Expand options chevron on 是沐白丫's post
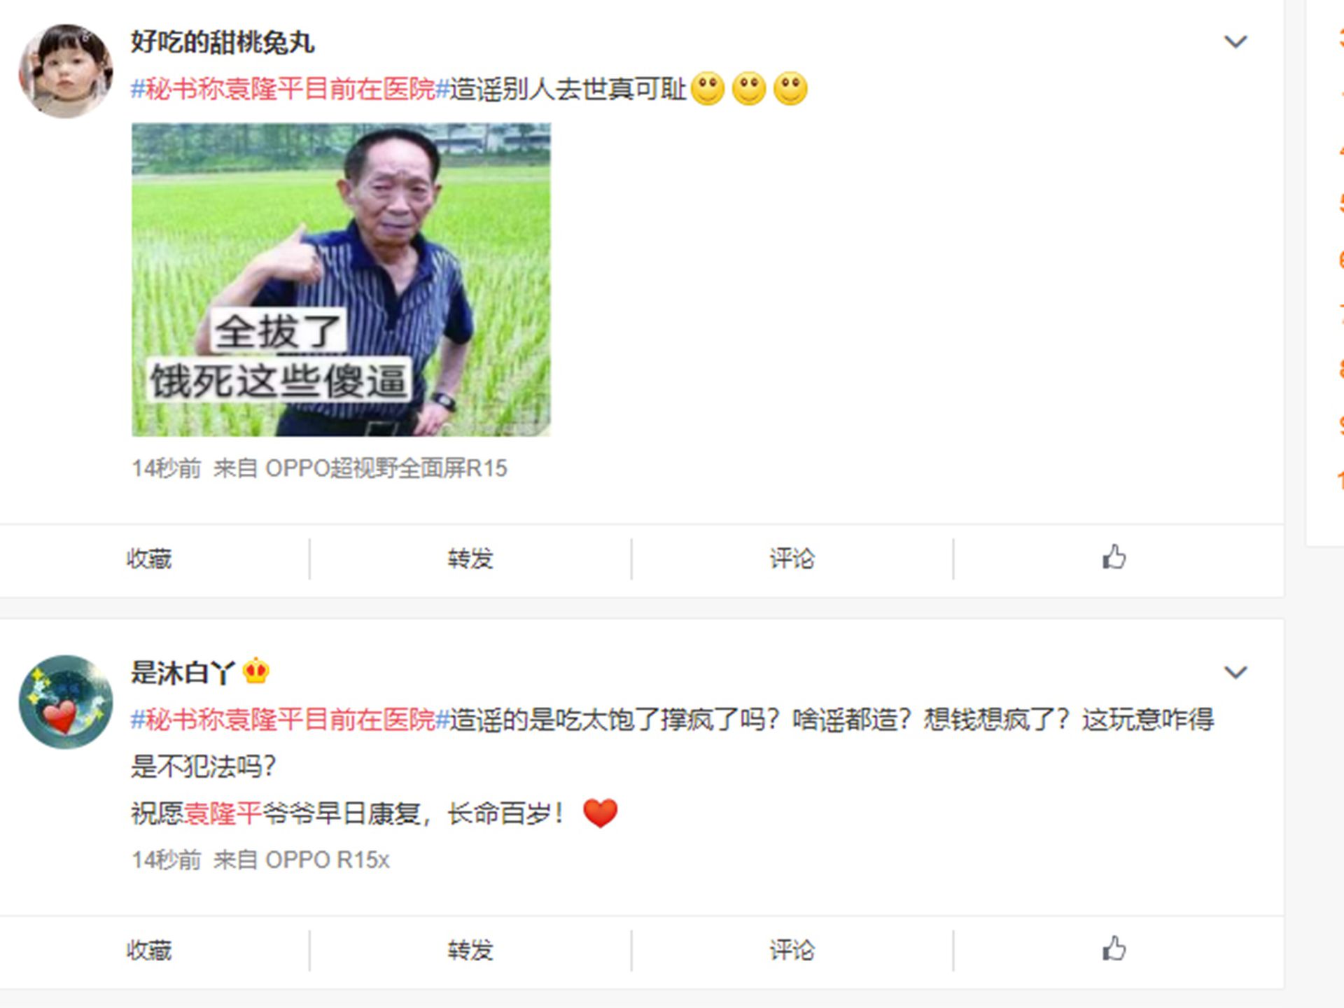The width and height of the screenshot is (1344, 1008). 1235,673
